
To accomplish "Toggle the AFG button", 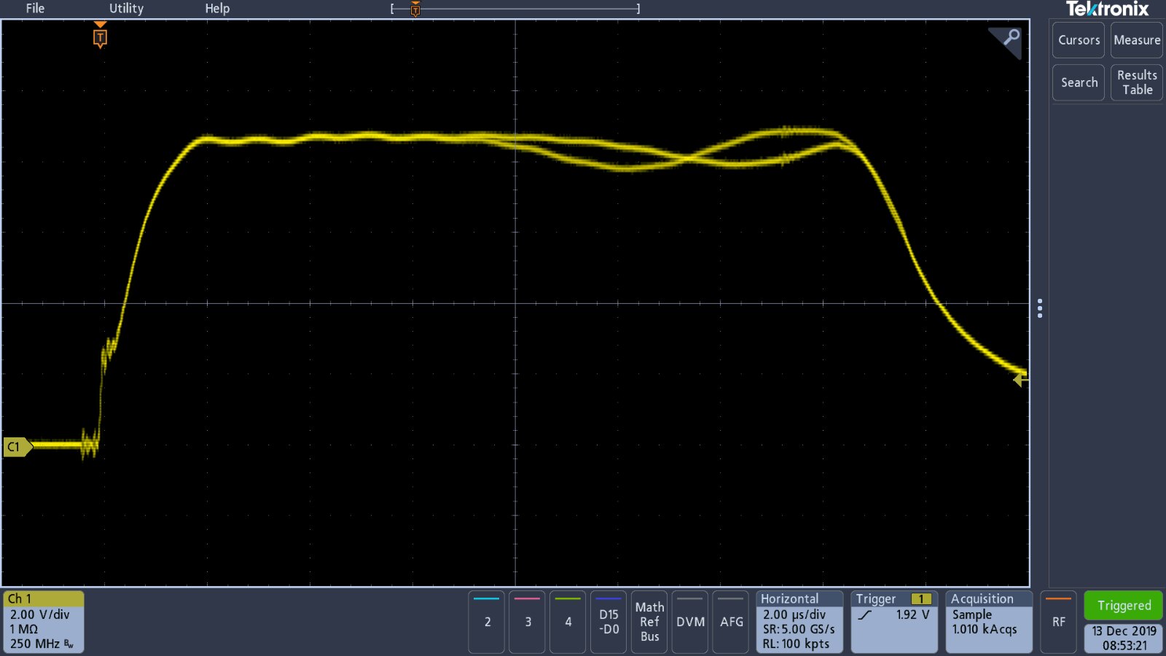I will [731, 622].
